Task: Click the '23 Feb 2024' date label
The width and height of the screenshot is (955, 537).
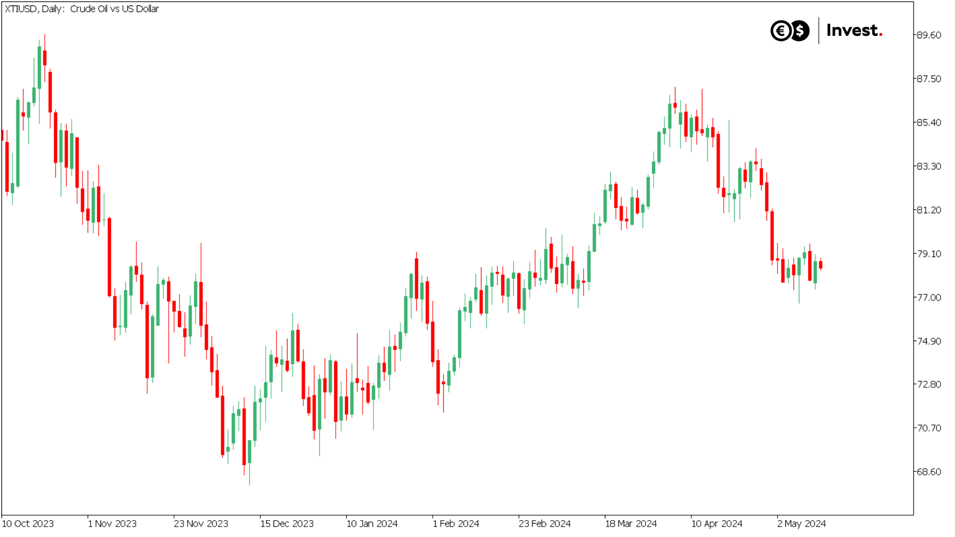Action: [545, 524]
